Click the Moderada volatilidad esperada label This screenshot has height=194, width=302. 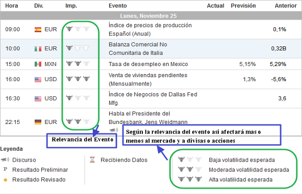click(x=249, y=170)
